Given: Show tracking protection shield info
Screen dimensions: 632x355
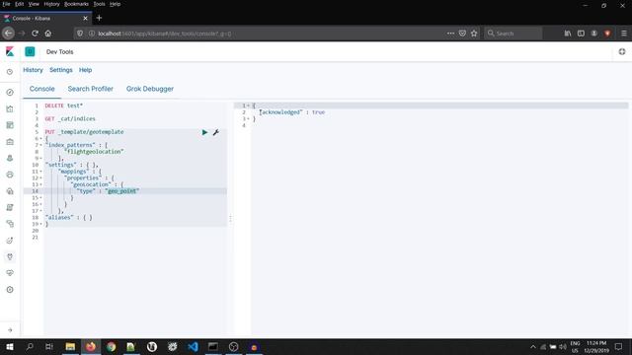Looking at the screenshot, I should 80,34.
